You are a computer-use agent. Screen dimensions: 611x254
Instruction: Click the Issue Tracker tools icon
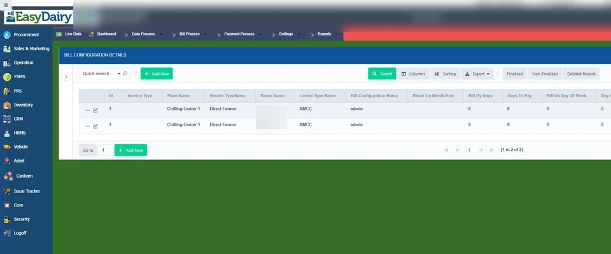(x=6, y=191)
